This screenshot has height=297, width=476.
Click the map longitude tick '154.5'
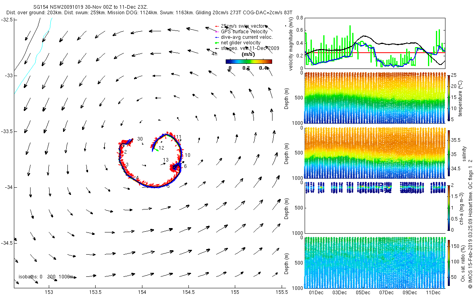point(188,292)
